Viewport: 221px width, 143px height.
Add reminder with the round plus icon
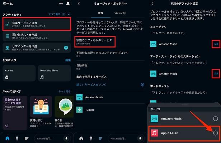click(66, 48)
